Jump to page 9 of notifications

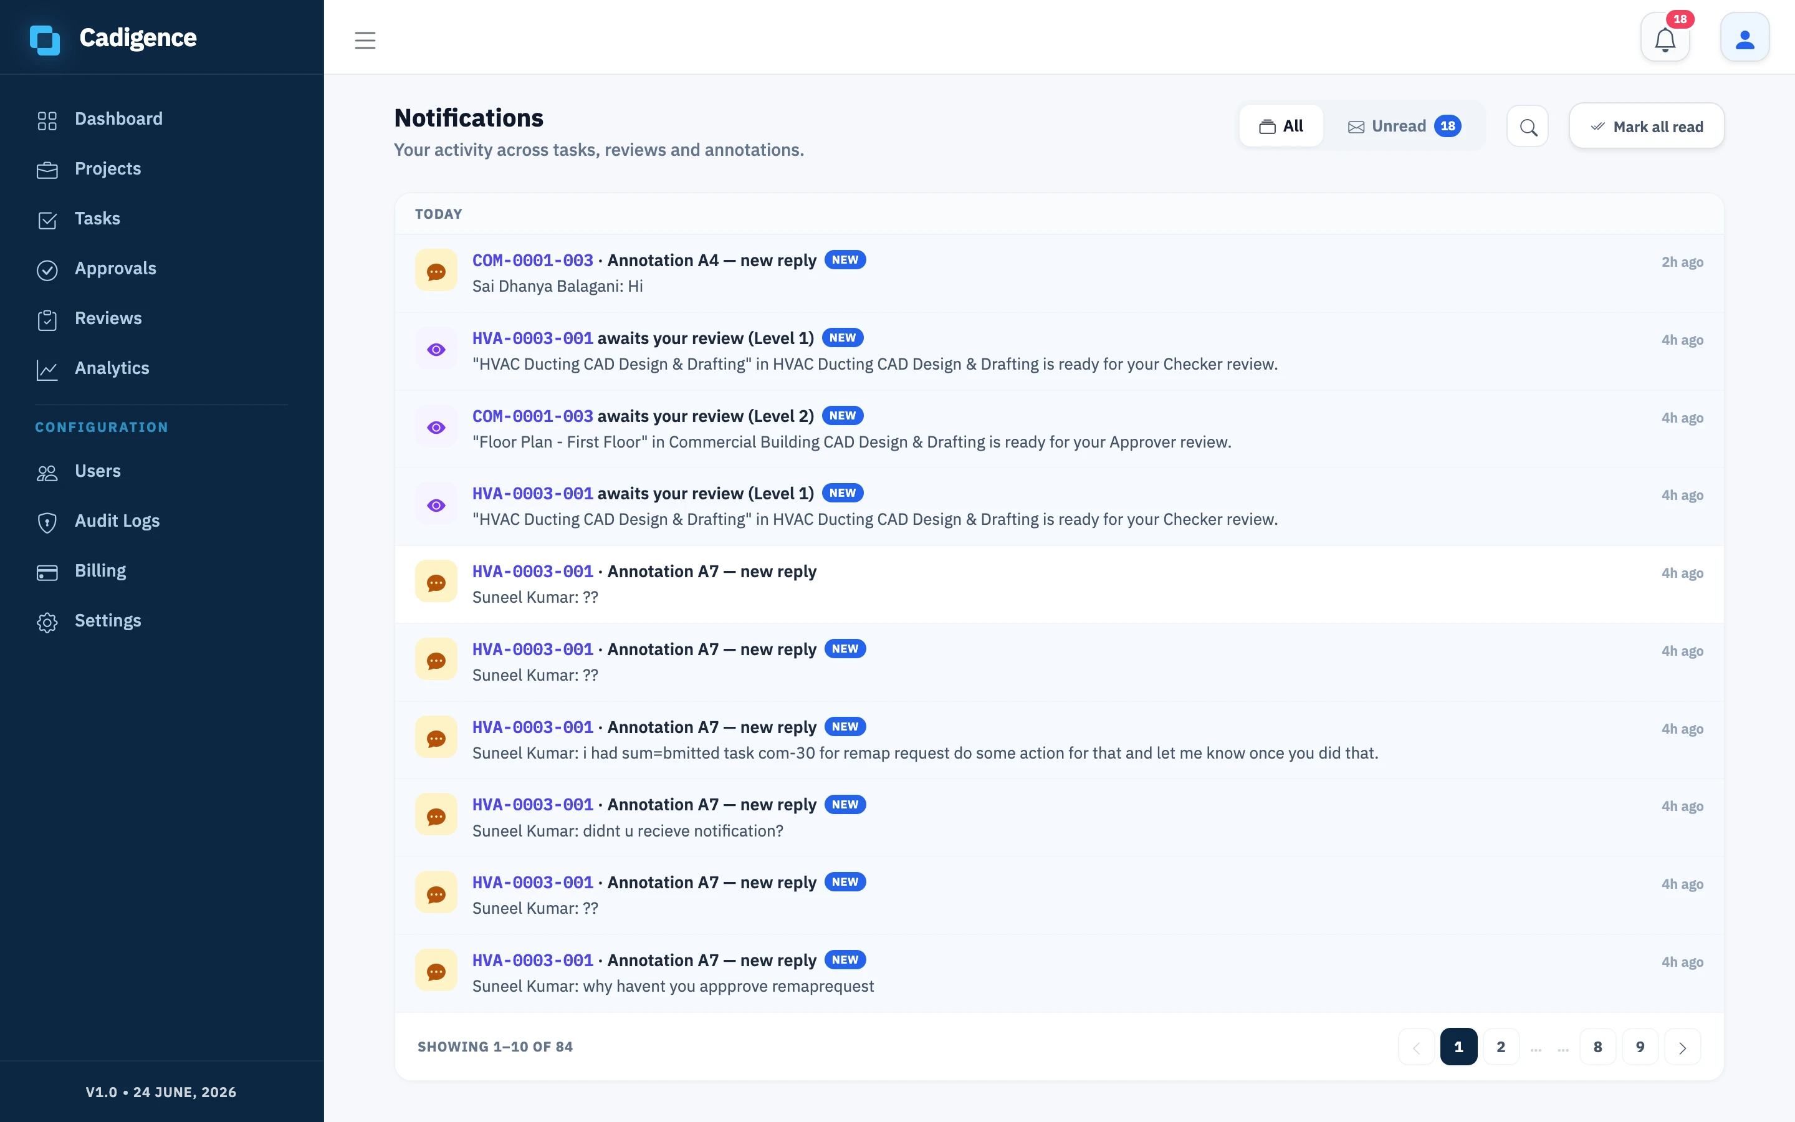(1640, 1047)
